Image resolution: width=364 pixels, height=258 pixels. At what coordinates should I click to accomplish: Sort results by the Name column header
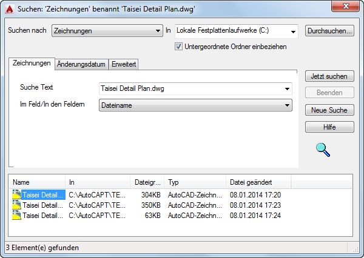[x=37, y=182]
